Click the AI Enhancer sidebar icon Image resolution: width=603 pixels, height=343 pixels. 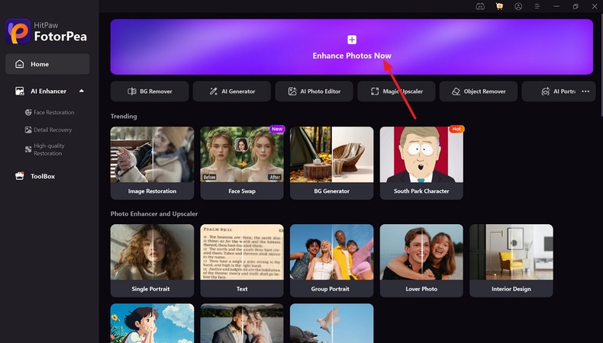[x=20, y=91]
